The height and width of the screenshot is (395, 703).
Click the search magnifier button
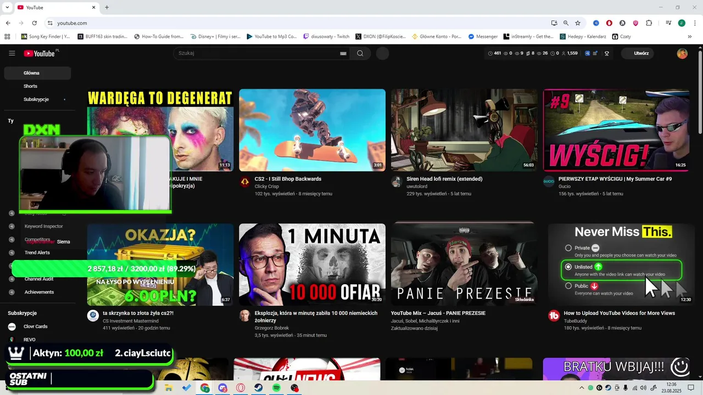360,53
